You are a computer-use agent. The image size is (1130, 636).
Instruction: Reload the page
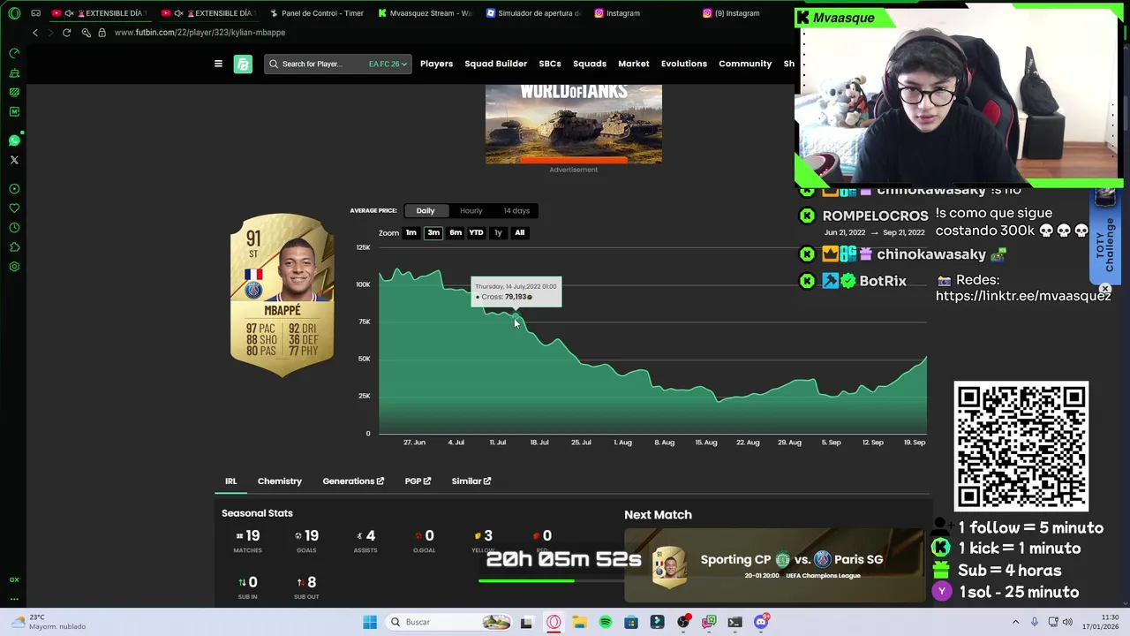click(x=66, y=33)
